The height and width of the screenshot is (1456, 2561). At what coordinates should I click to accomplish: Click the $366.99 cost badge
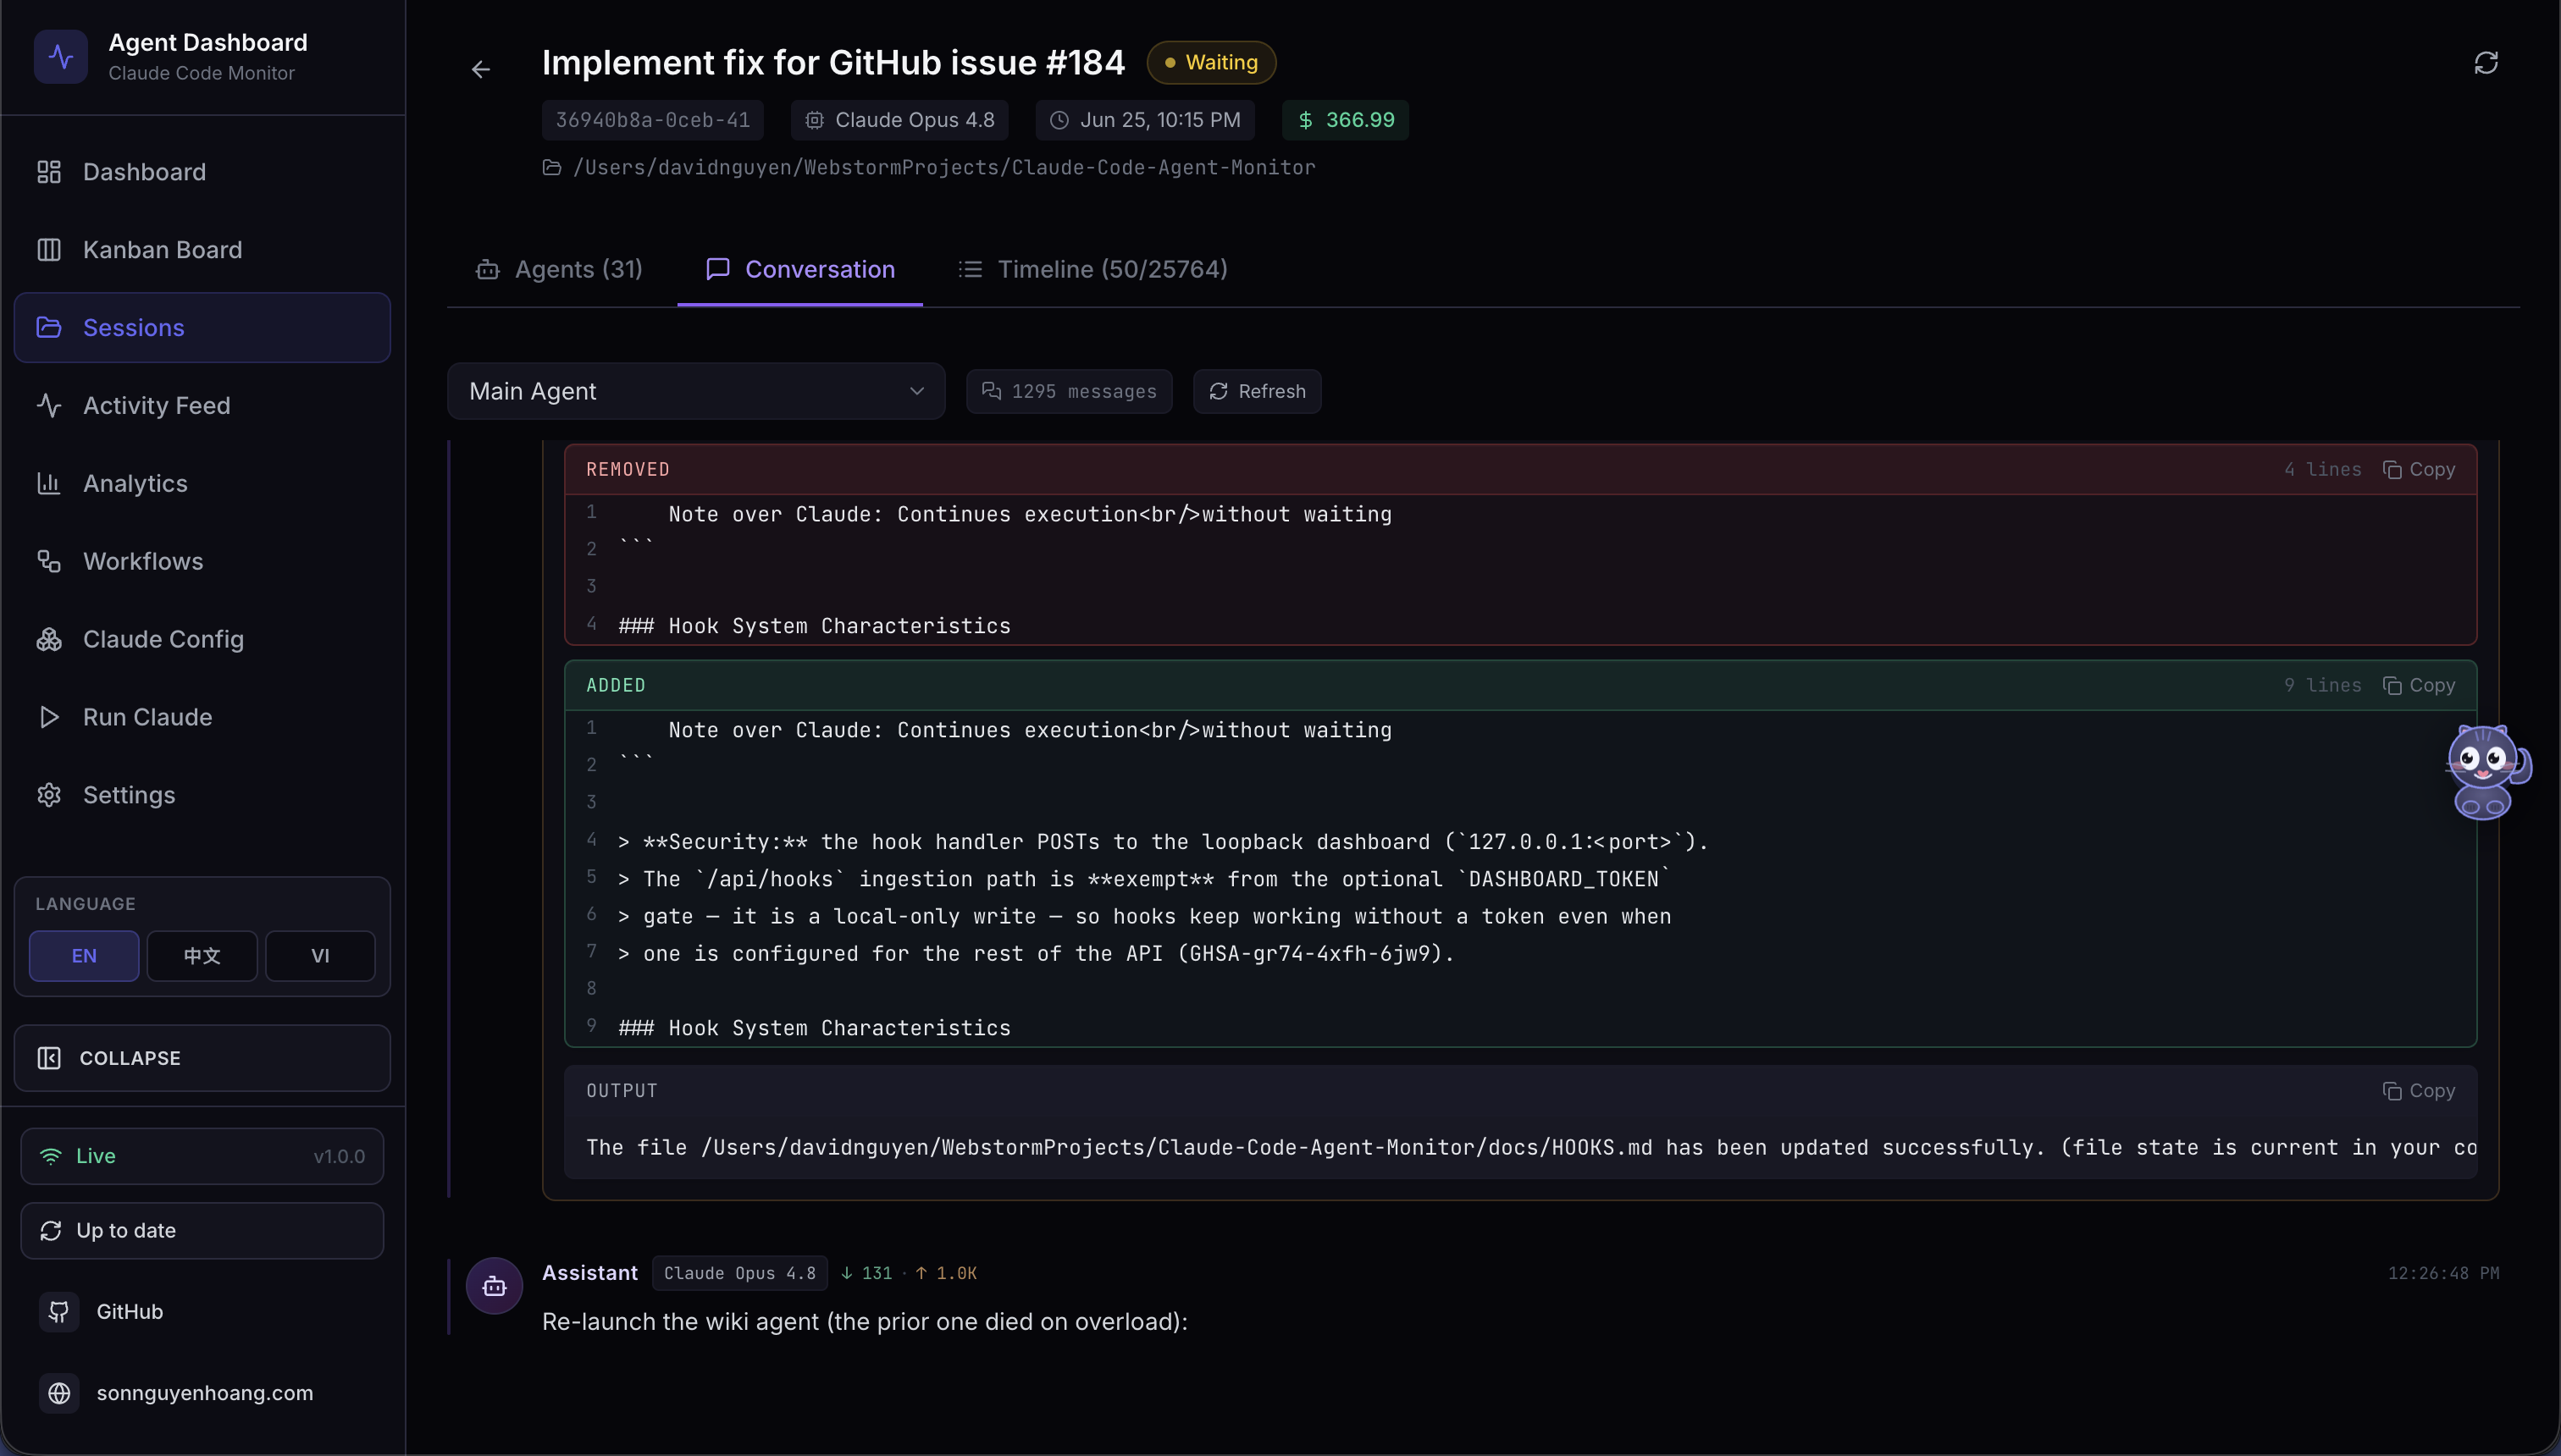click(x=1346, y=121)
